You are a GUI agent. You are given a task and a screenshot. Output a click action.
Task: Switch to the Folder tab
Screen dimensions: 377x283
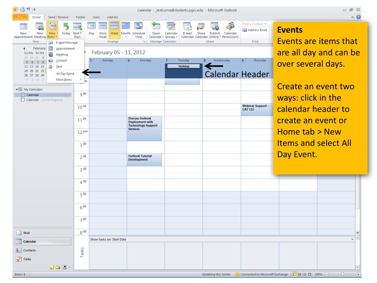click(x=81, y=17)
